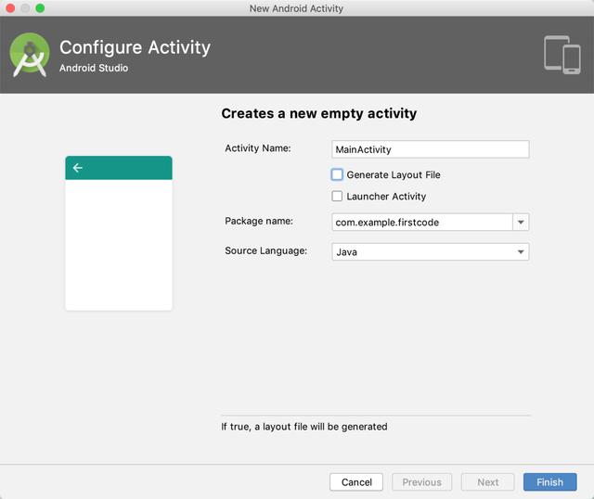Viewport: 594px width, 499px height.
Task: Click the 'Creates a new empty activity' heading
Action: pos(319,113)
